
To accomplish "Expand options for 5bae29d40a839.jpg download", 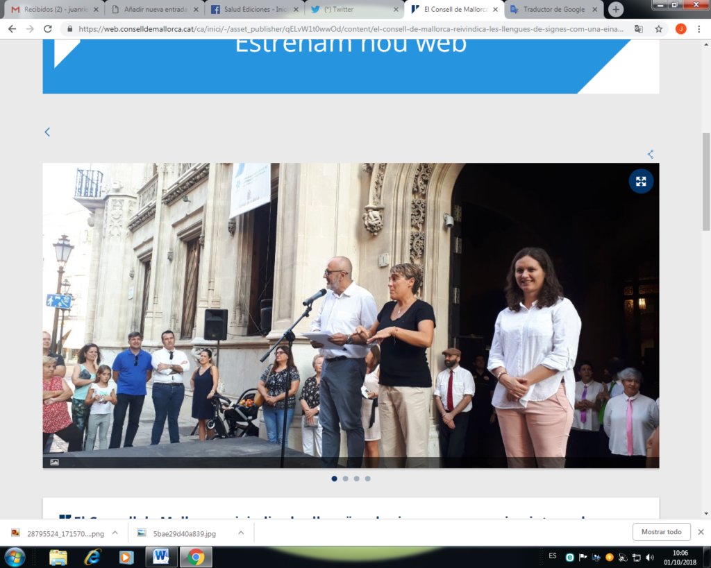I will pyautogui.click(x=240, y=533).
